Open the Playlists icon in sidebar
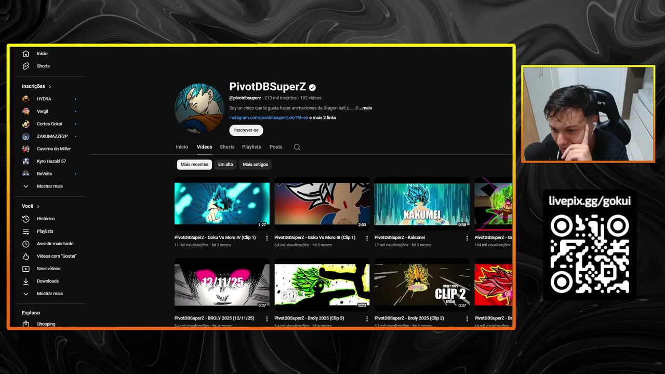Viewport: 665px width, 374px height. click(x=26, y=231)
